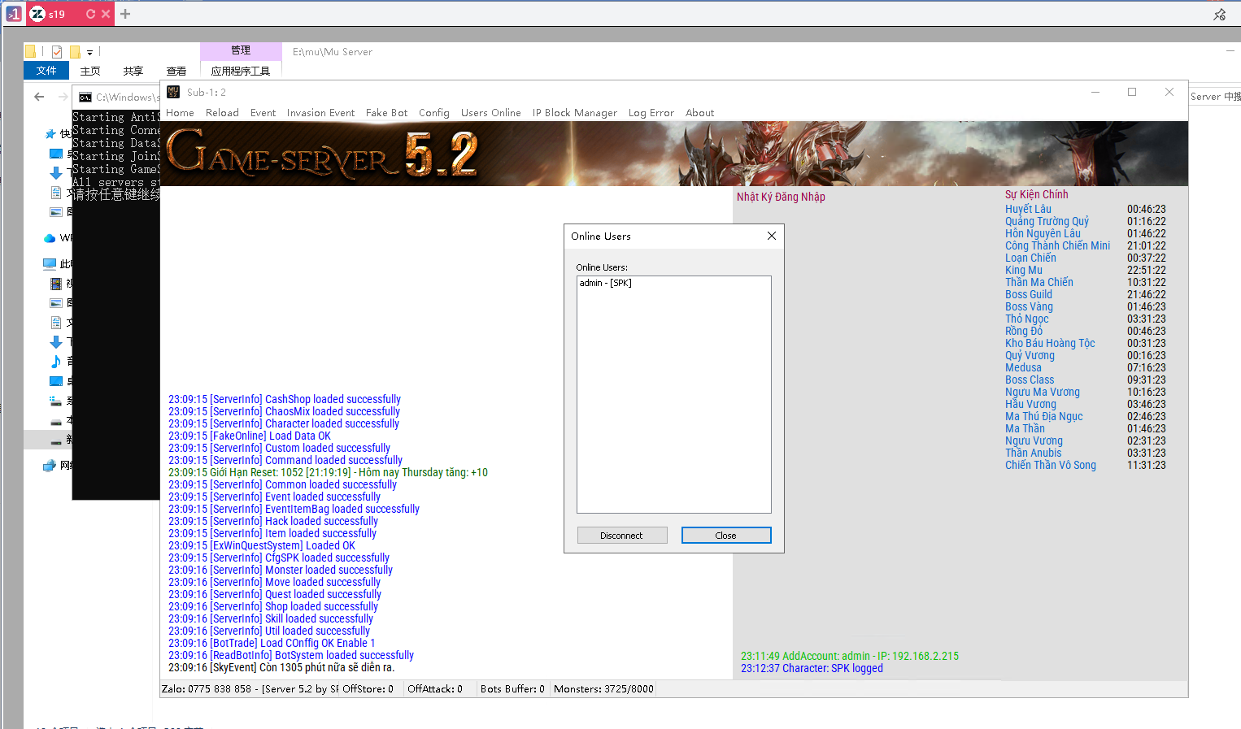Open the Invasion Event menu
1241x729 pixels.
click(x=320, y=113)
